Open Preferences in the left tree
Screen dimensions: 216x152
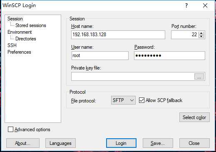(19, 52)
